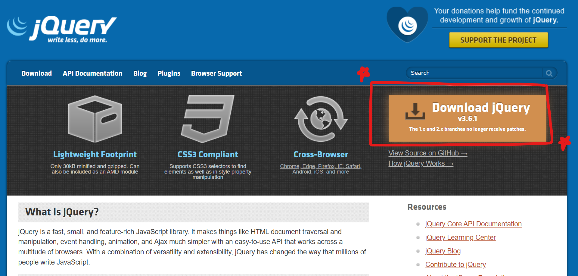
Task: Open View Source on GitHub link
Action: pyautogui.click(x=428, y=153)
